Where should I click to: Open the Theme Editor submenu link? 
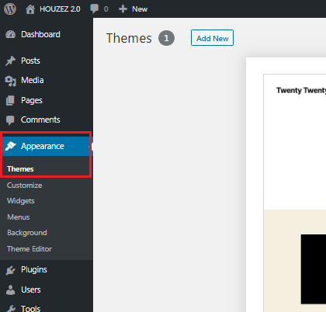[x=29, y=249]
